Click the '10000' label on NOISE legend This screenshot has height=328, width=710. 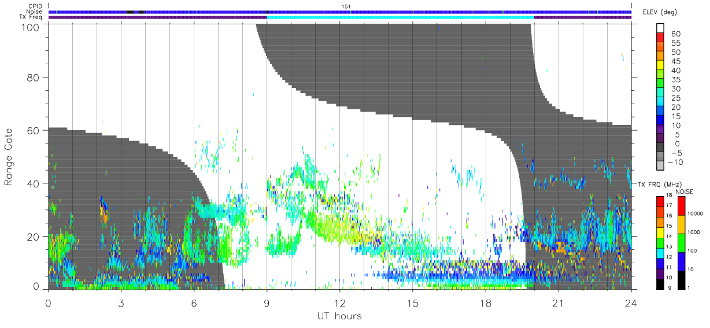point(696,214)
